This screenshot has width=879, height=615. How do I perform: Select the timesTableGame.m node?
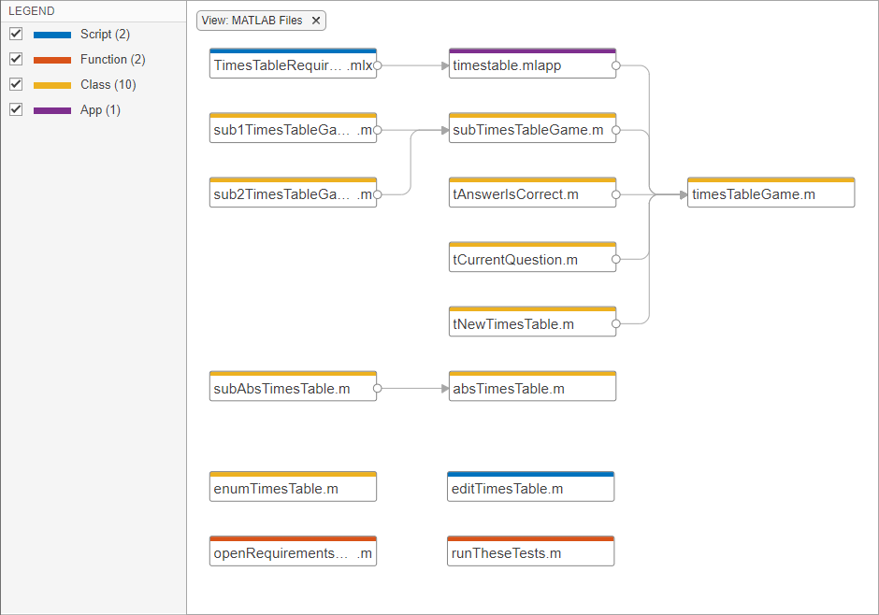tap(771, 194)
